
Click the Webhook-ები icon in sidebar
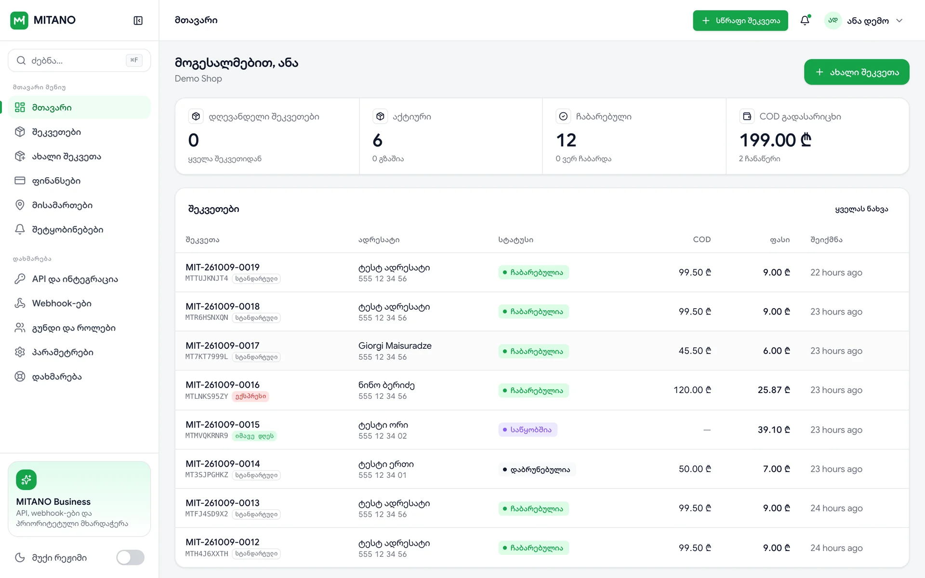(x=20, y=303)
